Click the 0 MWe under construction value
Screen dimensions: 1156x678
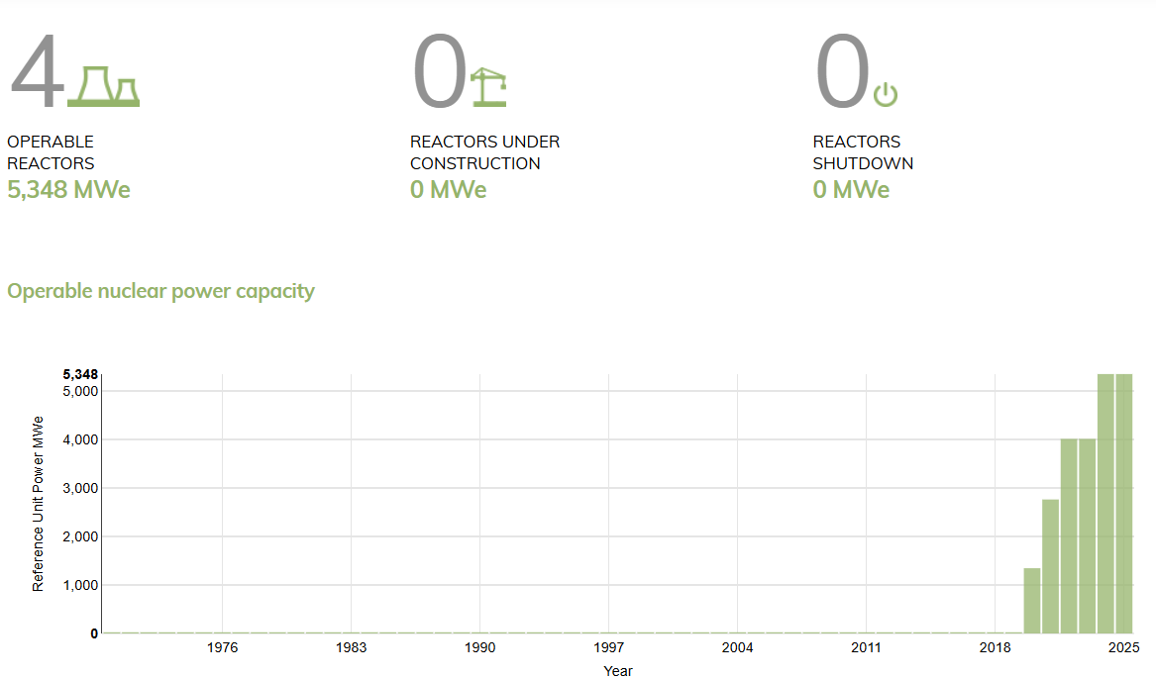click(449, 189)
